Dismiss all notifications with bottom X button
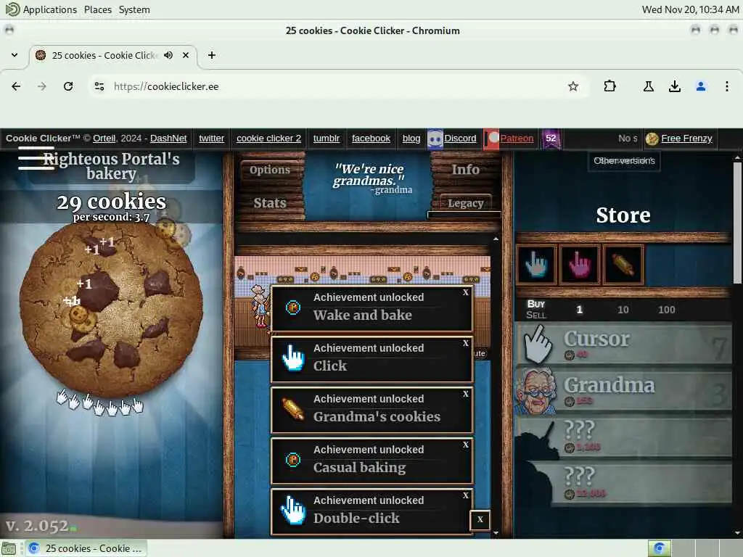The image size is (743, 557). pyautogui.click(x=480, y=519)
